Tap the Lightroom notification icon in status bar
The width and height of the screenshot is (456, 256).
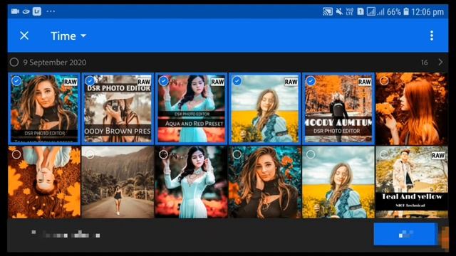(x=37, y=11)
